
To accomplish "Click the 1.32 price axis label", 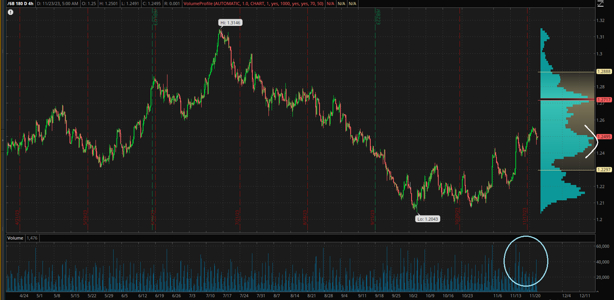I will pos(601,20).
